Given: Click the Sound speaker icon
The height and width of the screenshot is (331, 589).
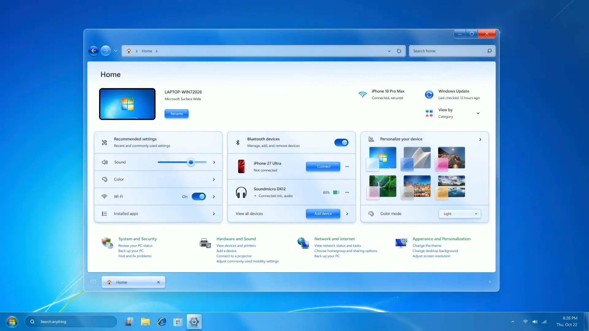Looking at the screenshot, I should [105, 162].
